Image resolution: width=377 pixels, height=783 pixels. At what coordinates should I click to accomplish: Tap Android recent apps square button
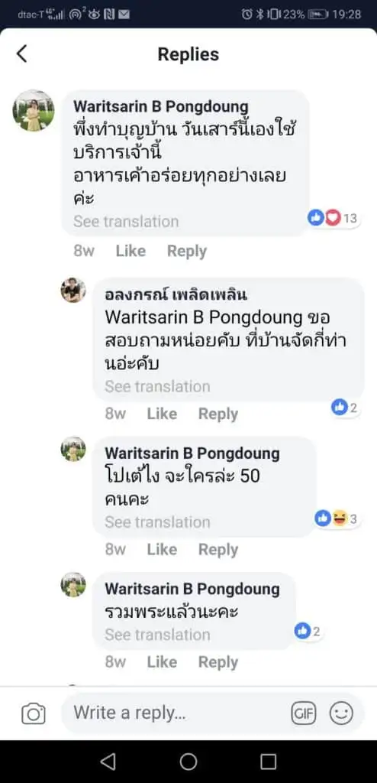click(269, 761)
